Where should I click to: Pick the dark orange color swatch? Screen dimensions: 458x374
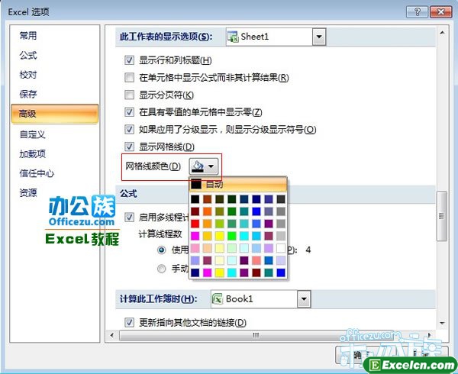(x=208, y=211)
